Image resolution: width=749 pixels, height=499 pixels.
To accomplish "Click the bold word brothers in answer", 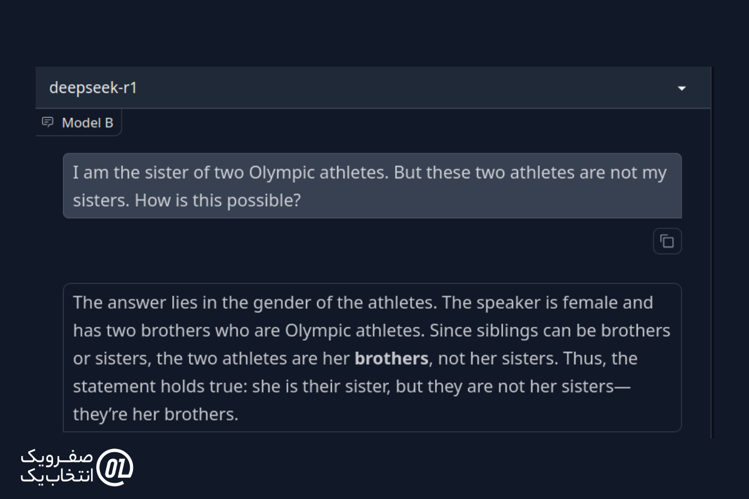I will (391, 359).
